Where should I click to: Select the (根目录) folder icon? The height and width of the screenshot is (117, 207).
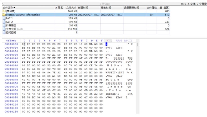click(x=4, y=11)
